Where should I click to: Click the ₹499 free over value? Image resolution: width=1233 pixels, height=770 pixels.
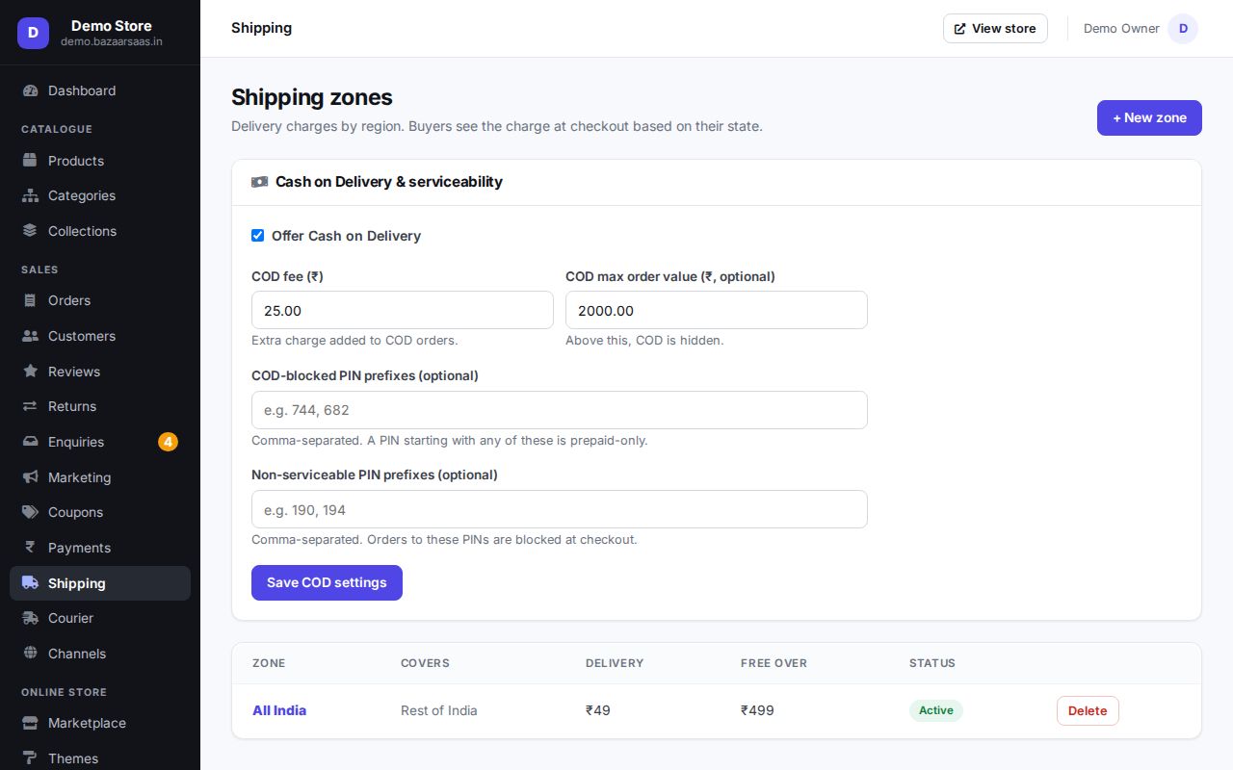pyautogui.click(x=757, y=710)
